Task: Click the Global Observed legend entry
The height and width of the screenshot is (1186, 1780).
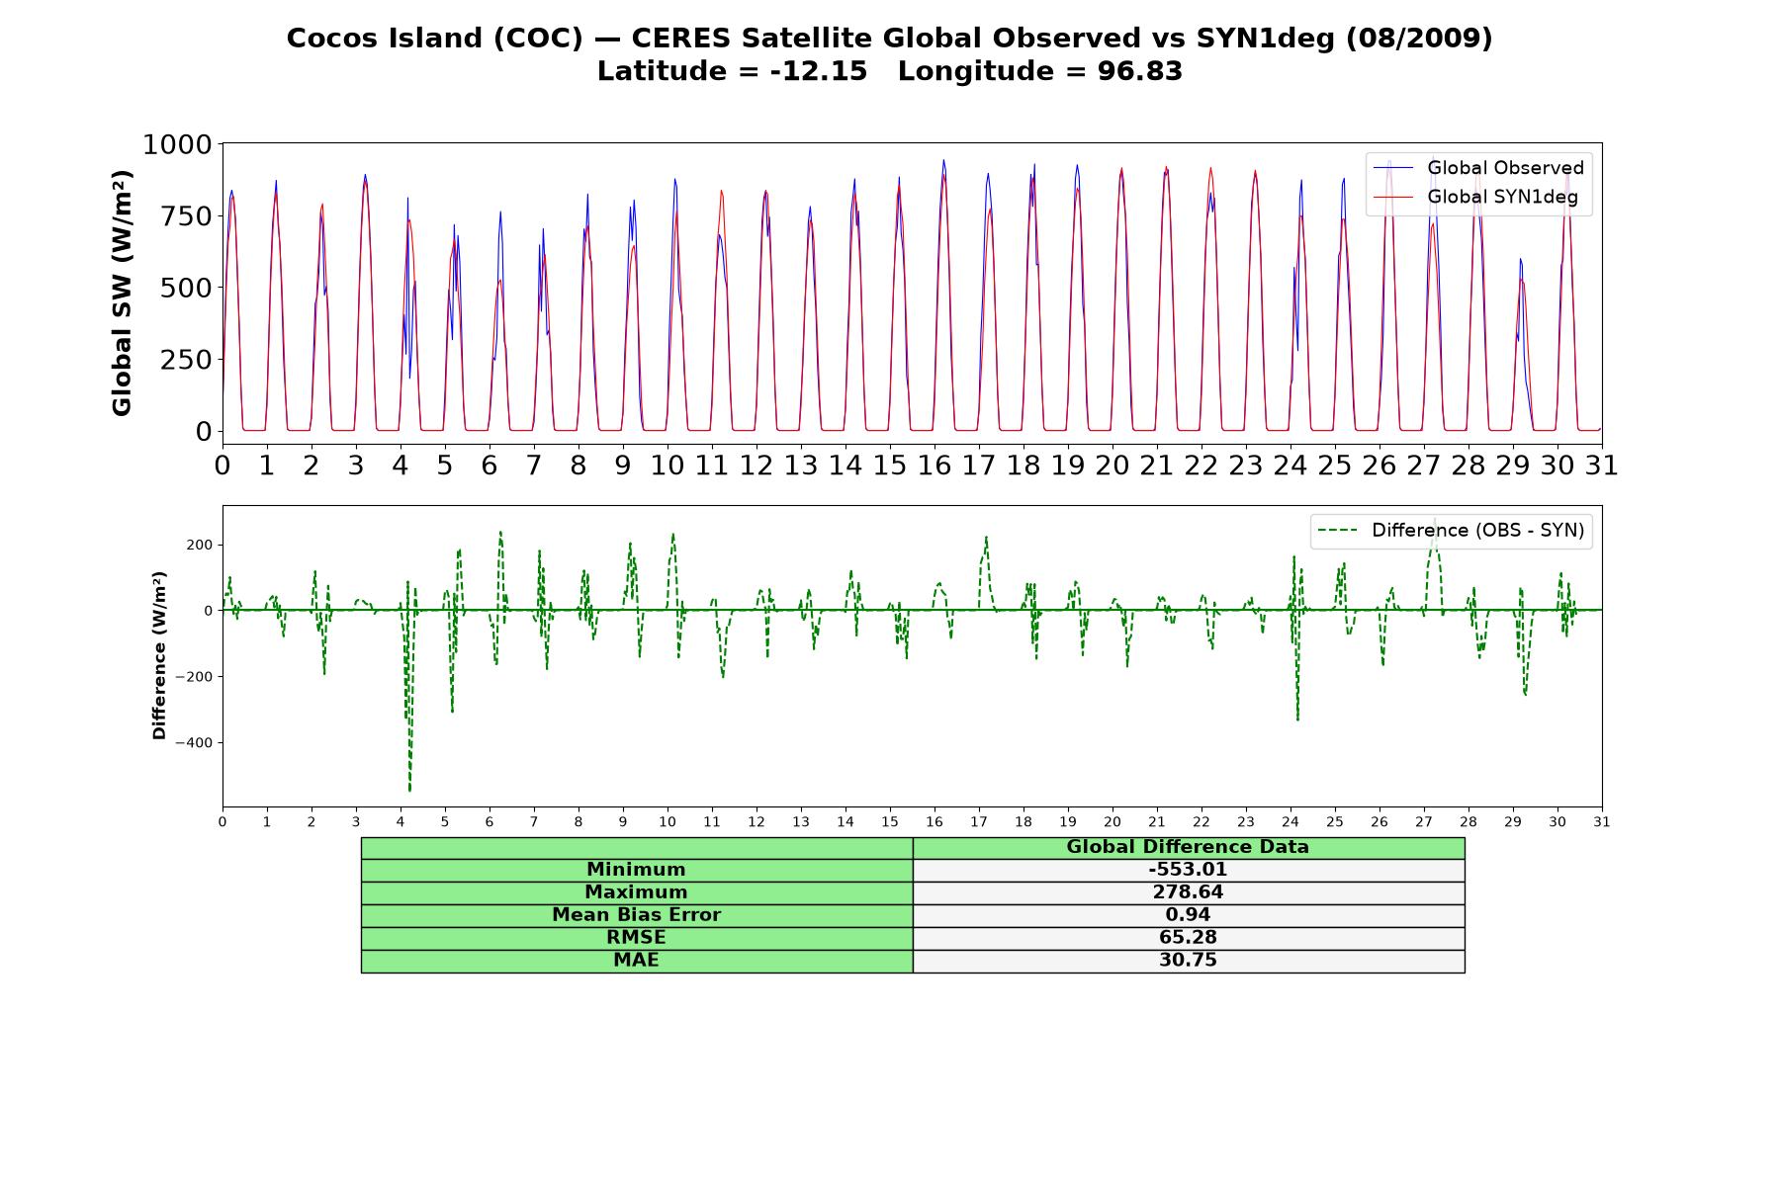Action: [1478, 168]
